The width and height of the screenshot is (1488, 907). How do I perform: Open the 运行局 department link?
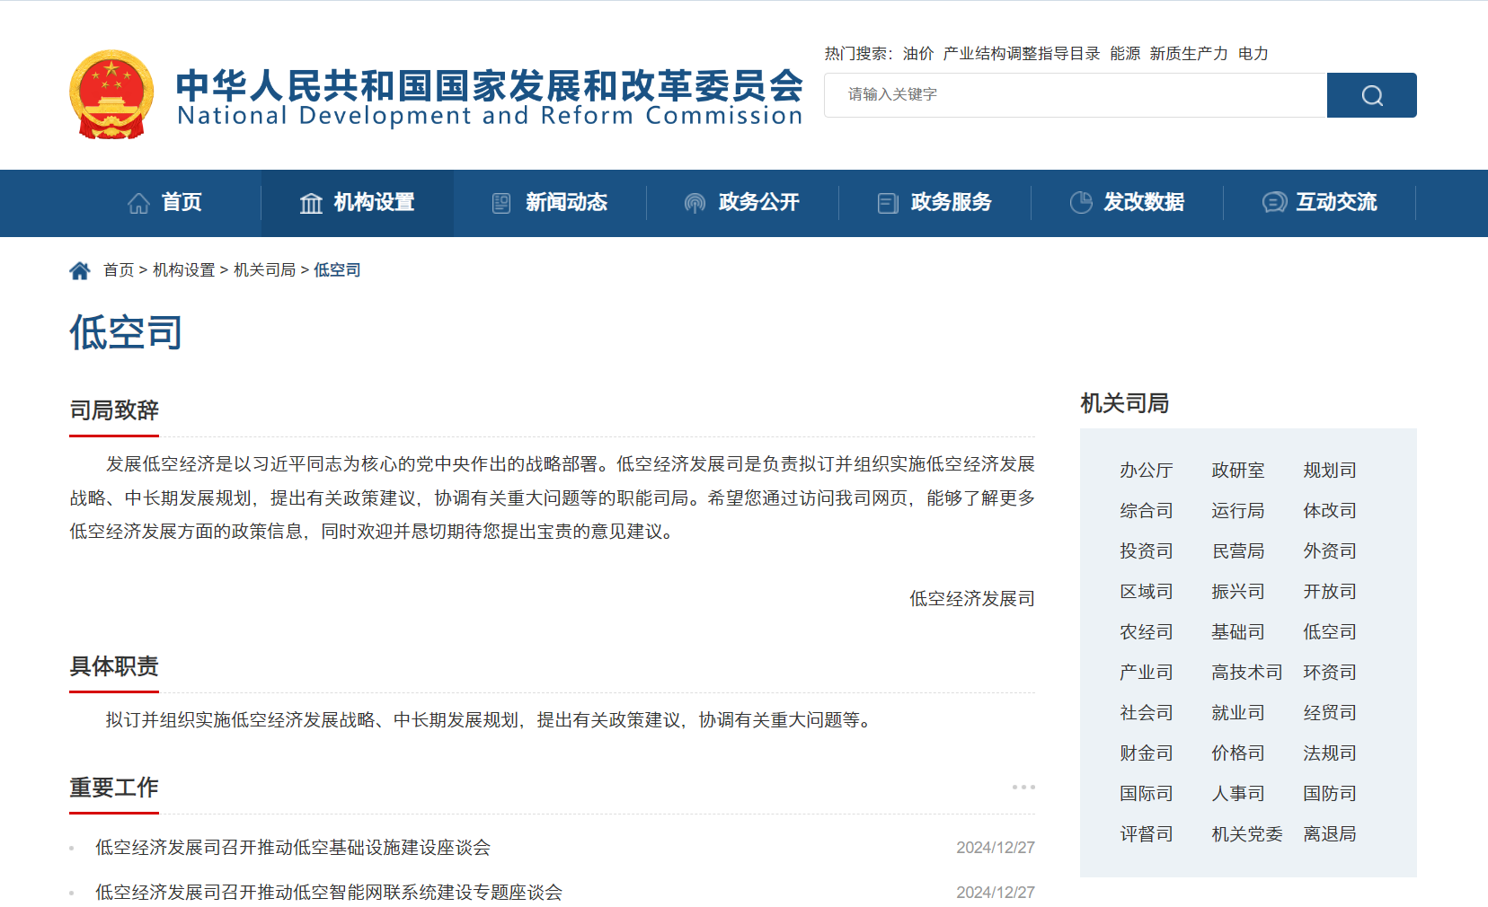(x=1238, y=511)
